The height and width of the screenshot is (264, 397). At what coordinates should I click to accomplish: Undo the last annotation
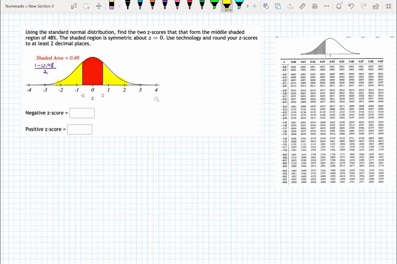(x=351, y=6)
